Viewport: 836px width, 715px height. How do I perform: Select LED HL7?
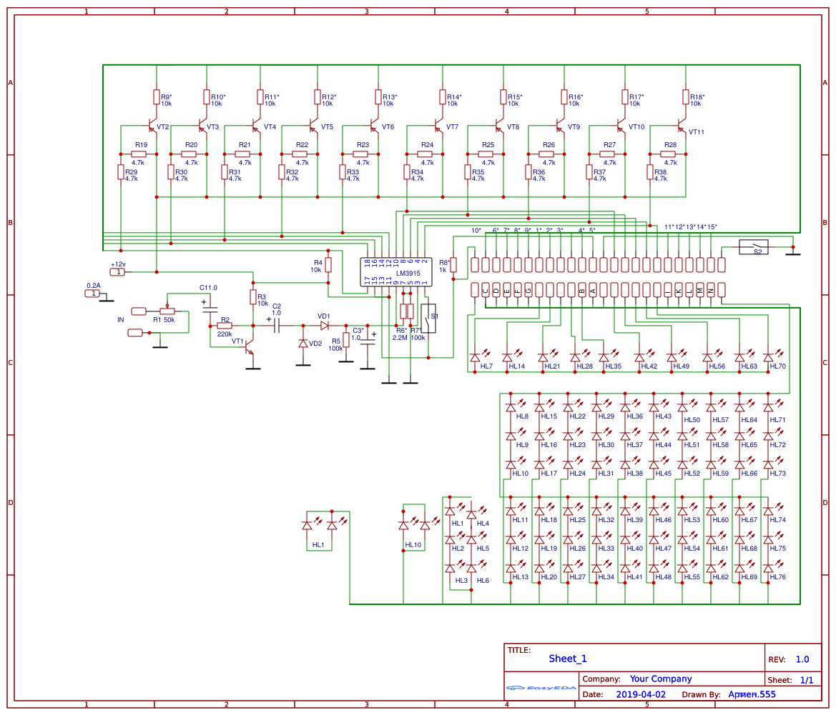click(x=474, y=357)
